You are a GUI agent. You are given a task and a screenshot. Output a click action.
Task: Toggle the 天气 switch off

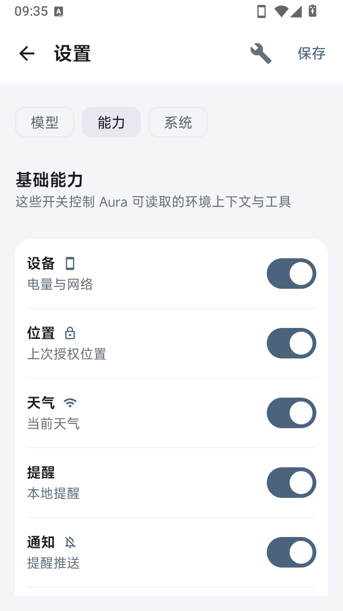(292, 413)
